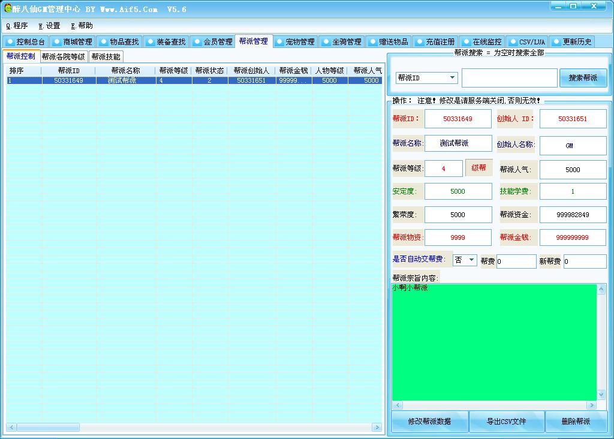Click the 修改帮派数据 button
This screenshot has width=614, height=439.
[429, 422]
